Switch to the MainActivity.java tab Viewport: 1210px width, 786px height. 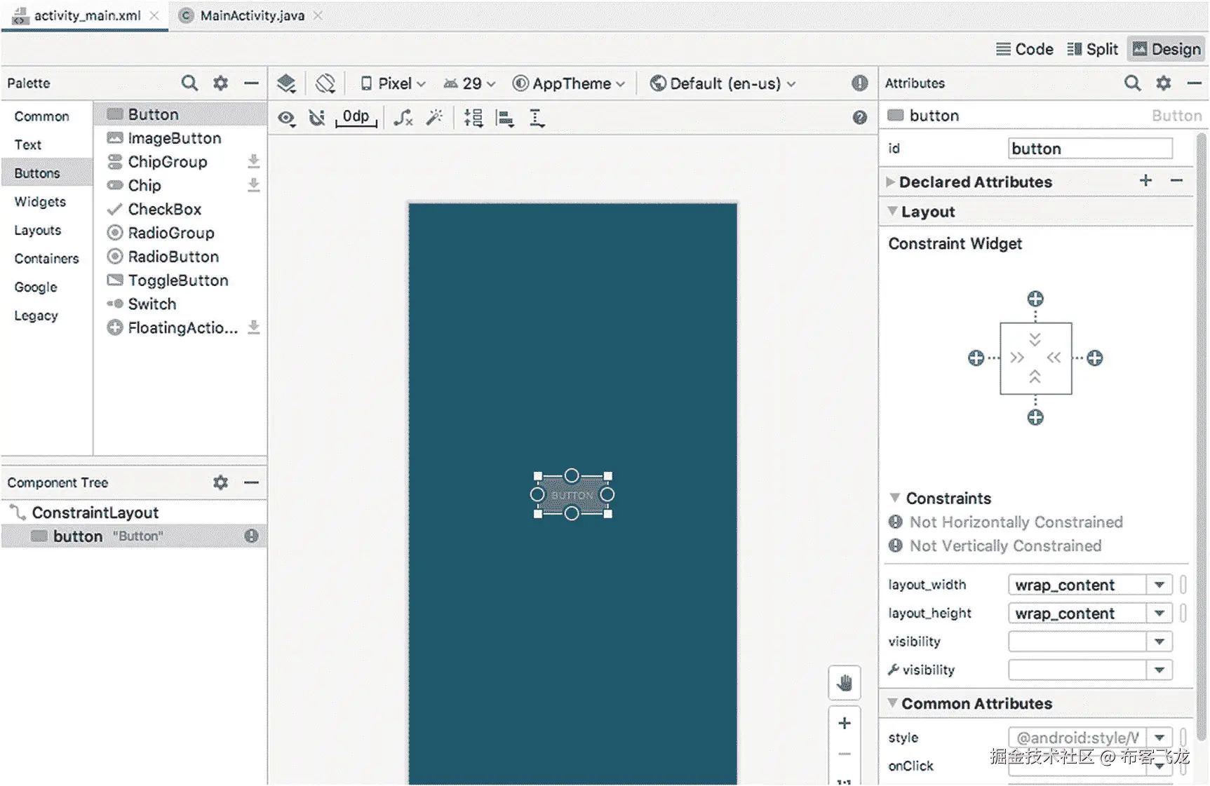252,15
